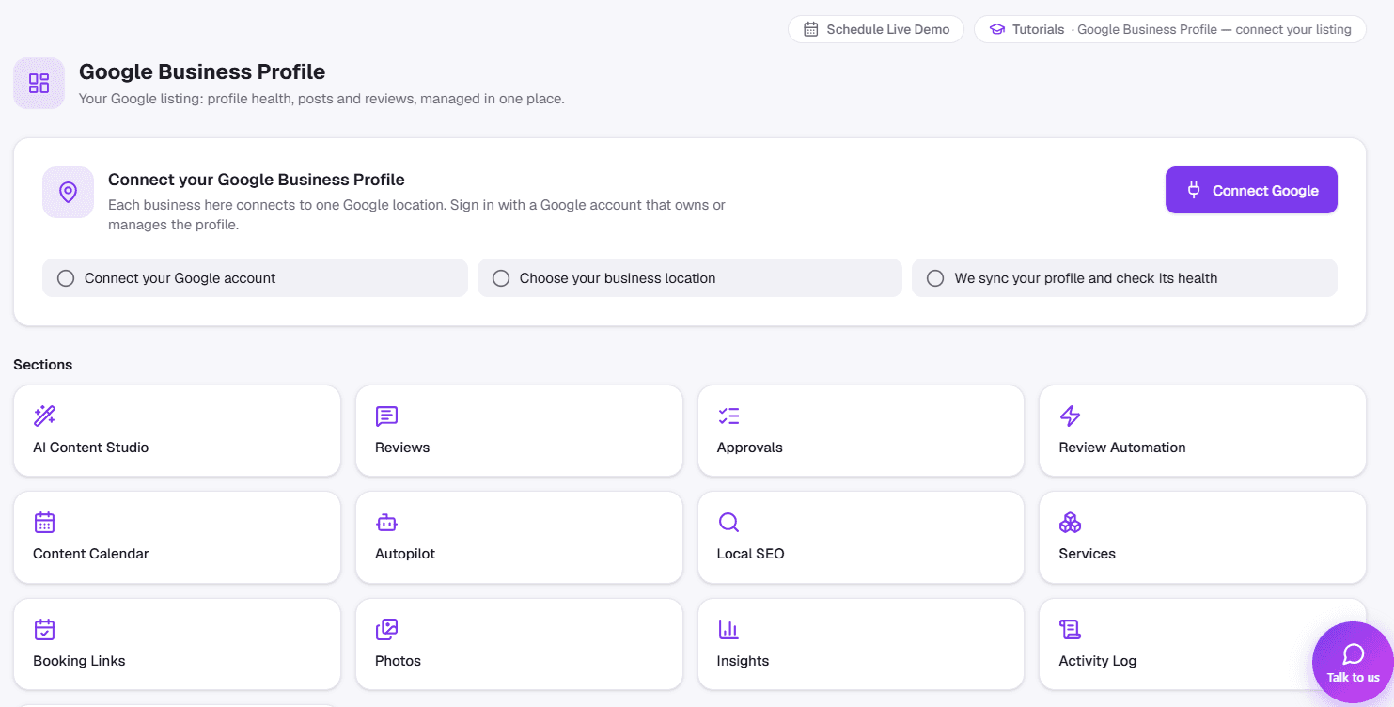Select the Choose your business location step circle

(x=501, y=278)
